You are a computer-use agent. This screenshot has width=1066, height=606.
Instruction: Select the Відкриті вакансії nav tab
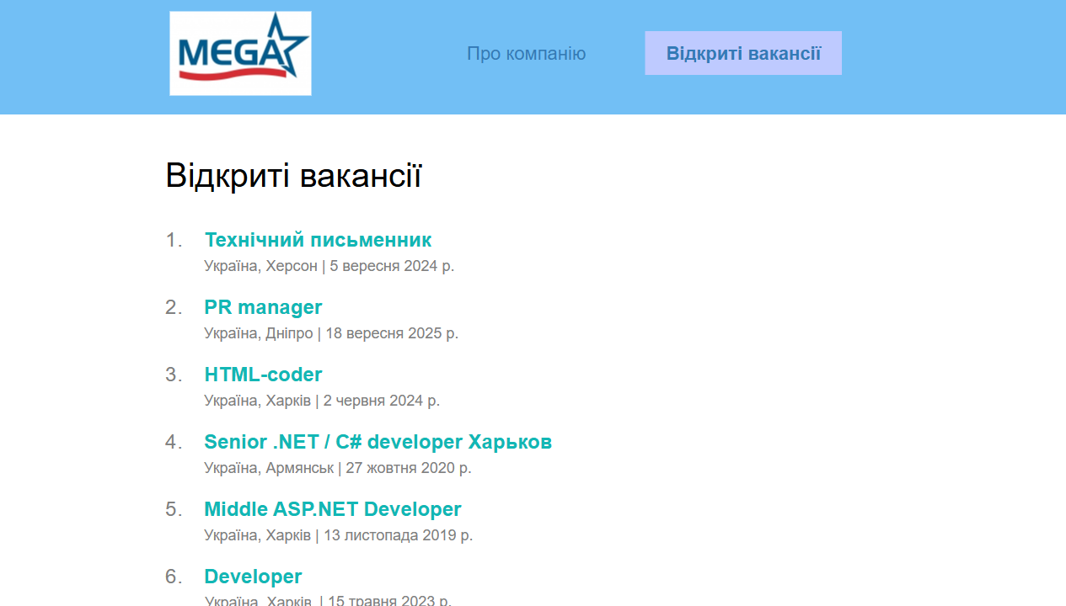click(x=743, y=54)
